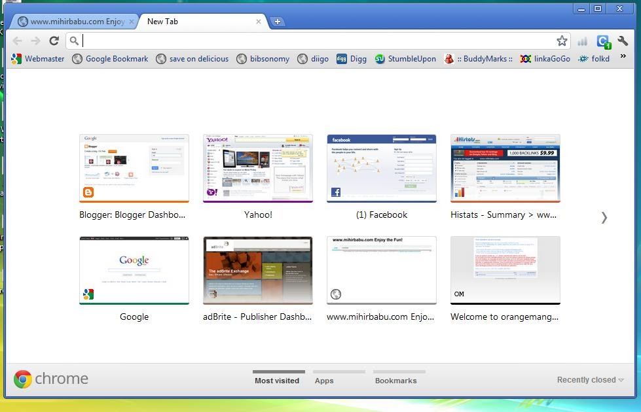Open the Yahoo! thumbnail

pyautogui.click(x=258, y=168)
